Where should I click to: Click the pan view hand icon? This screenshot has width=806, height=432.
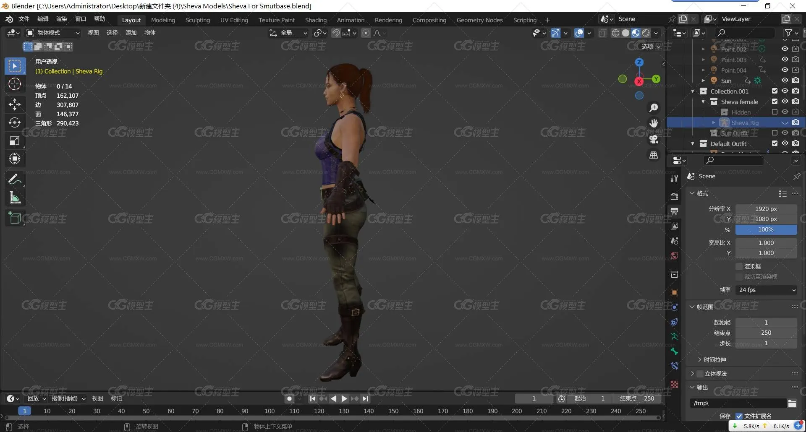(x=654, y=123)
